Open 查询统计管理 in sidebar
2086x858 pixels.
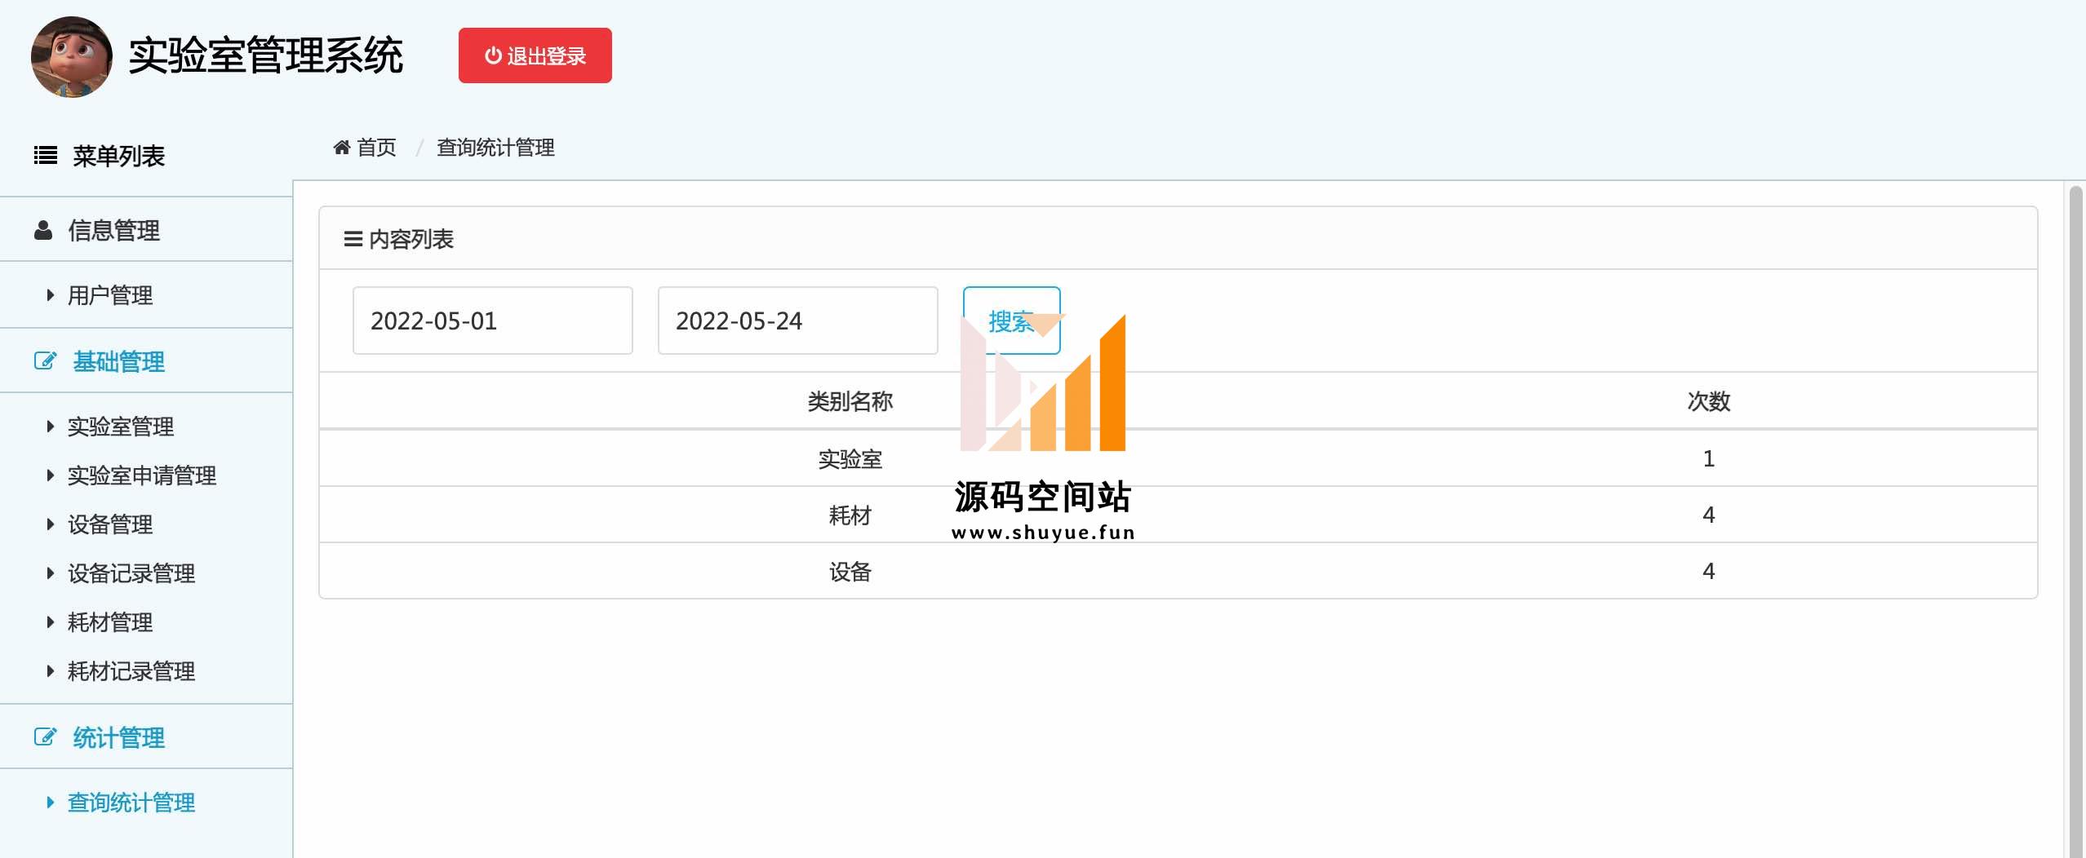tap(131, 803)
